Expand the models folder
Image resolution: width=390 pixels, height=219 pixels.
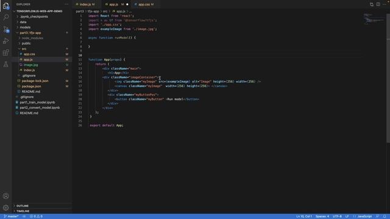(25, 27)
